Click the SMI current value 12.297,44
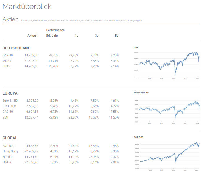Image resolution: width=202 pixels, height=172 pixels. pos(32,117)
